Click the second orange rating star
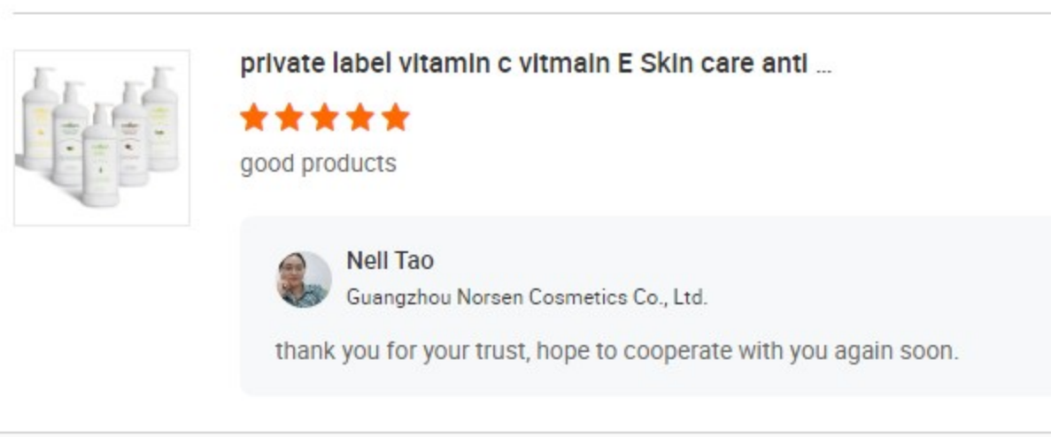This screenshot has width=1051, height=437. coord(290,118)
